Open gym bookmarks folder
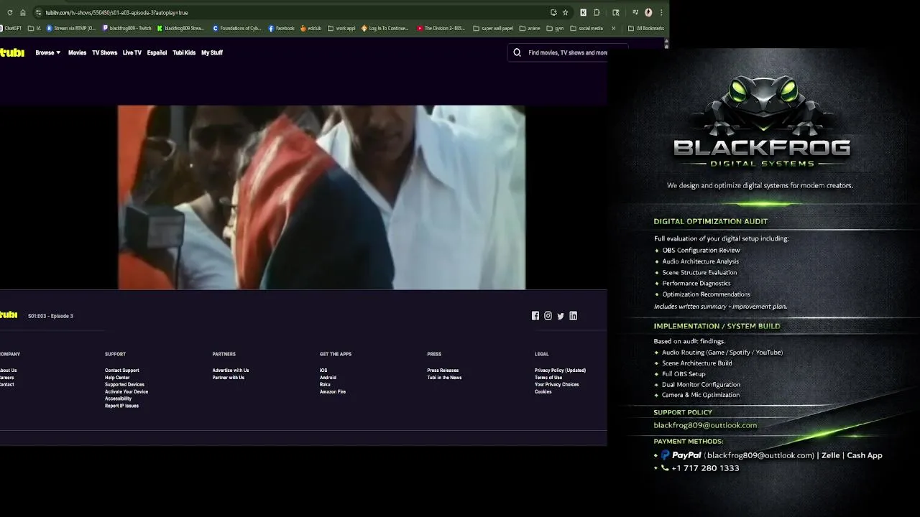 555,29
